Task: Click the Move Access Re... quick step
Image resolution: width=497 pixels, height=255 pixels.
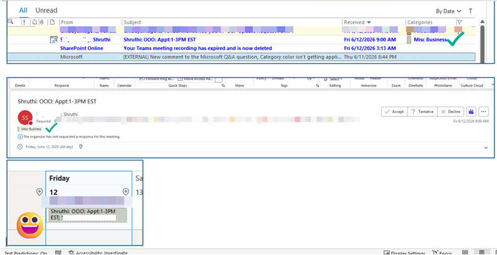Action: pyautogui.click(x=196, y=79)
